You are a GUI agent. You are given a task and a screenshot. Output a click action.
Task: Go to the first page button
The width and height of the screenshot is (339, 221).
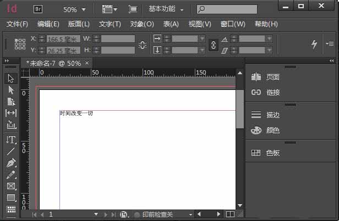(x=34, y=214)
